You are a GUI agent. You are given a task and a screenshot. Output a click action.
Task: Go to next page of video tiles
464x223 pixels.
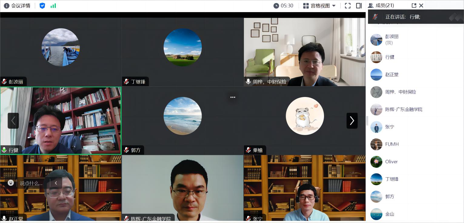point(352,121)
